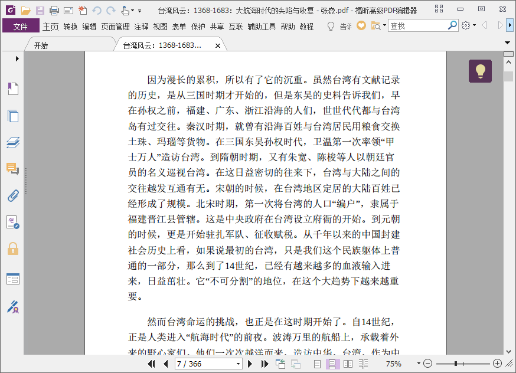Image resolution: width=516 pixels, height=373 pixels.
Task: Click the zoom slider handle
Action: (x=455, y=364)
